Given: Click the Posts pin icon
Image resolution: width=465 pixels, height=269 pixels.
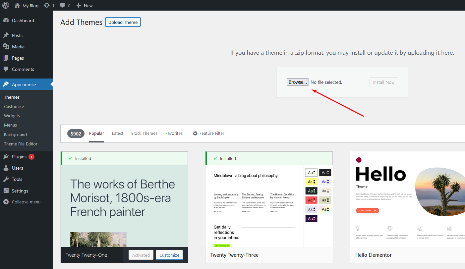Looking at the screenshot, I should tap(6, 35).
